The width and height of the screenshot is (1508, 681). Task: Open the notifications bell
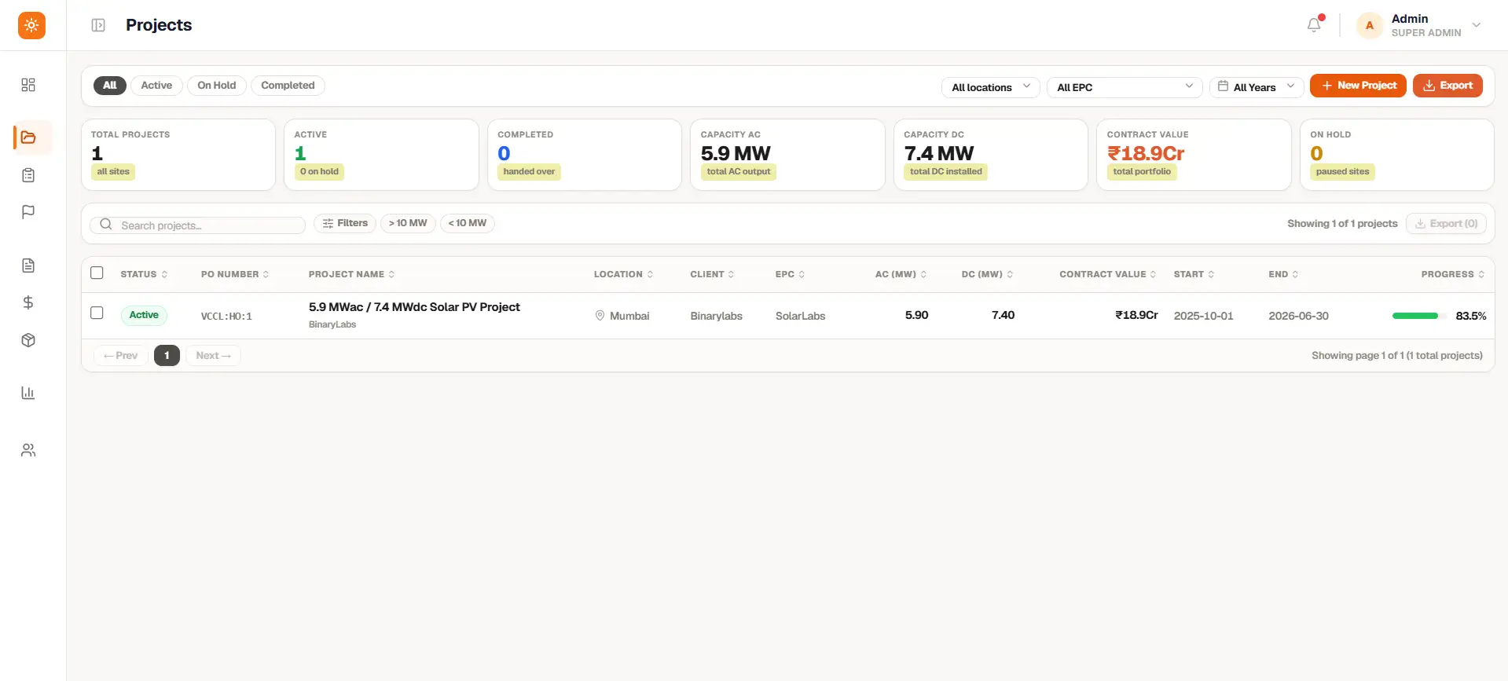pyautogui.click(x=1314, y=25)
